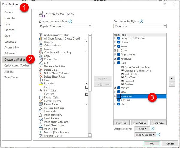
Task: Open the Reset customizations dropdown
Action: coord(142,129)
